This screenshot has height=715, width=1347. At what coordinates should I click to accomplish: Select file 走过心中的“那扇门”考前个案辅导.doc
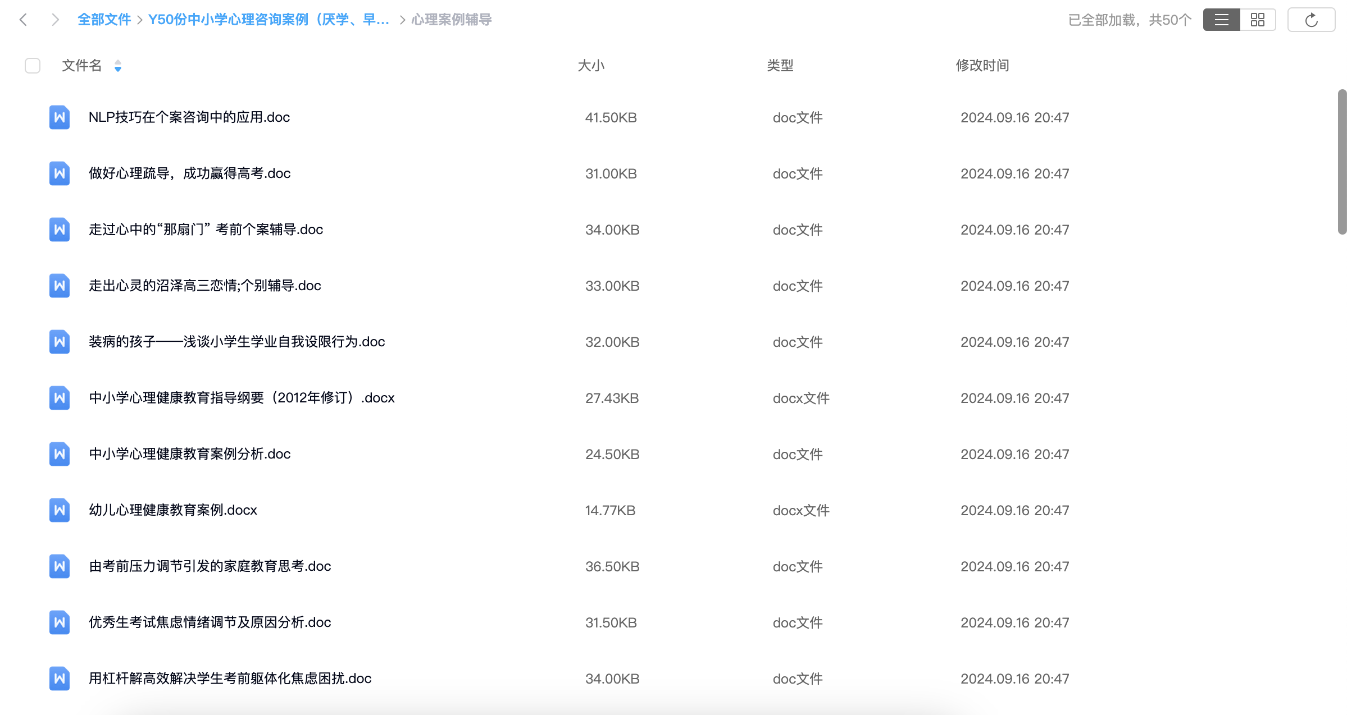tap(206, 230)
